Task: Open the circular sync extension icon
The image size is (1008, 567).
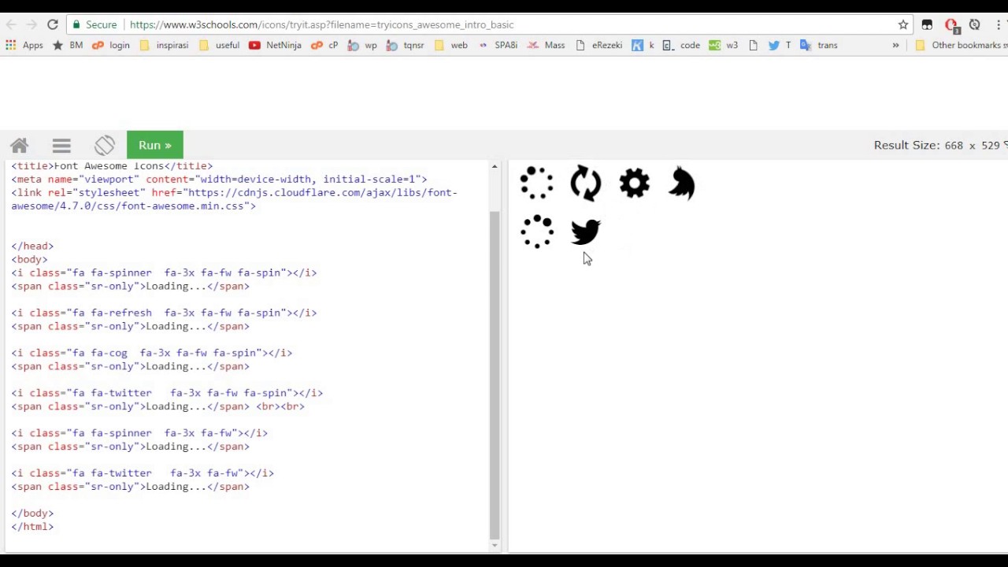Action: click(975, 25)
